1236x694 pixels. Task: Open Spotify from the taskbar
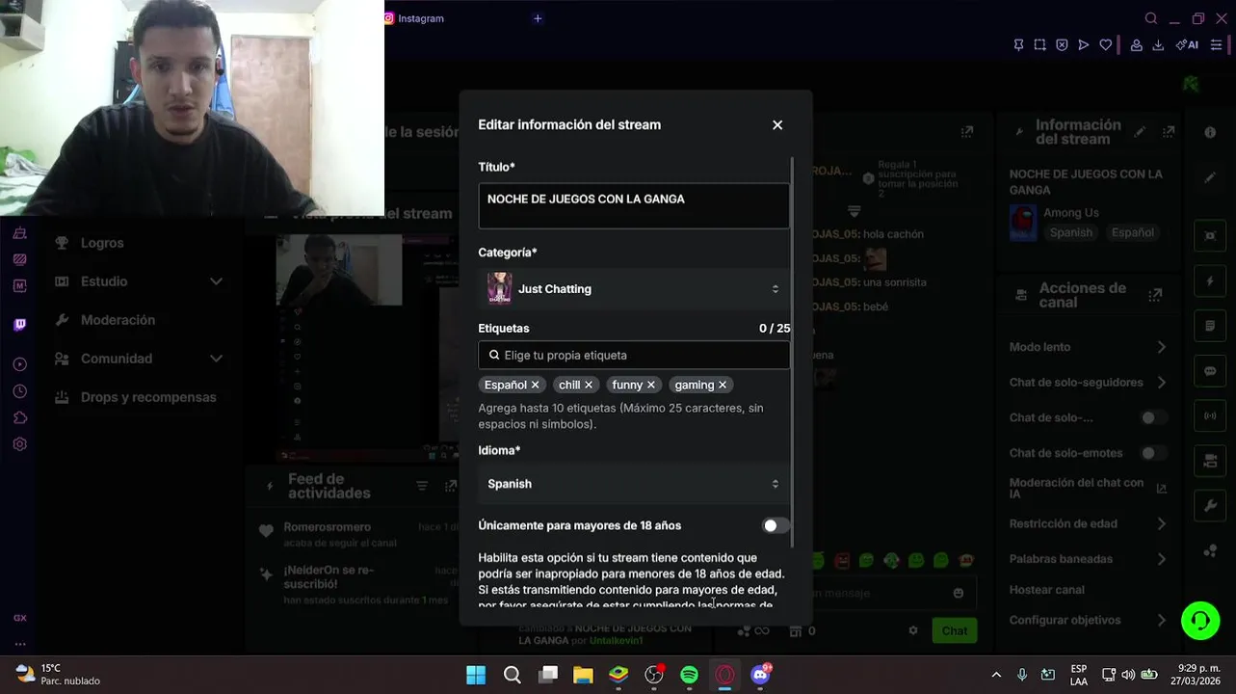689,676
